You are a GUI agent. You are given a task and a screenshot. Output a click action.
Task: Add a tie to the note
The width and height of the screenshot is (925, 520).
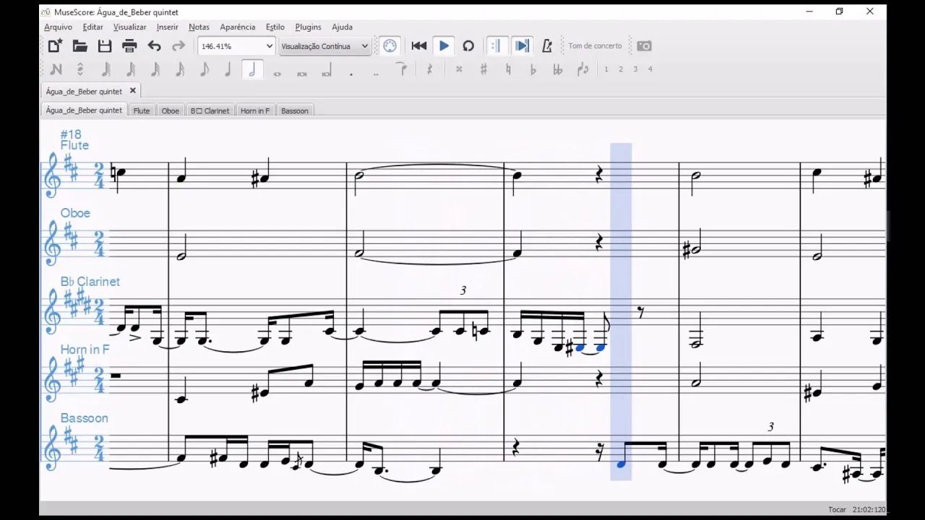402,69
